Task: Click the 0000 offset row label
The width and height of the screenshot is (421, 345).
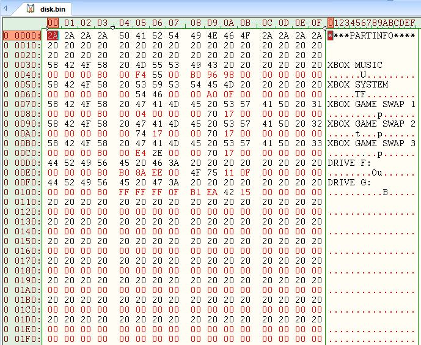Action: [22, 35]
